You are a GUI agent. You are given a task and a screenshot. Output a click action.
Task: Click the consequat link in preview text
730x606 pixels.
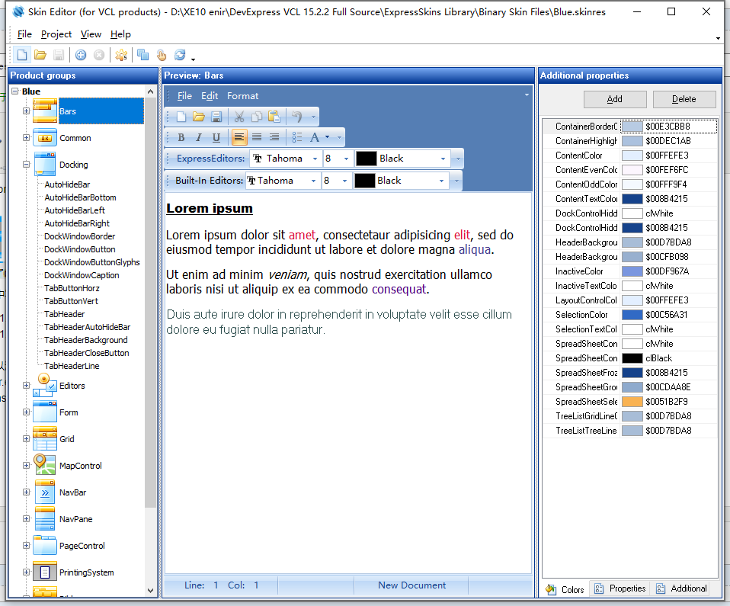pyautogui.click(x=399, y=289)
